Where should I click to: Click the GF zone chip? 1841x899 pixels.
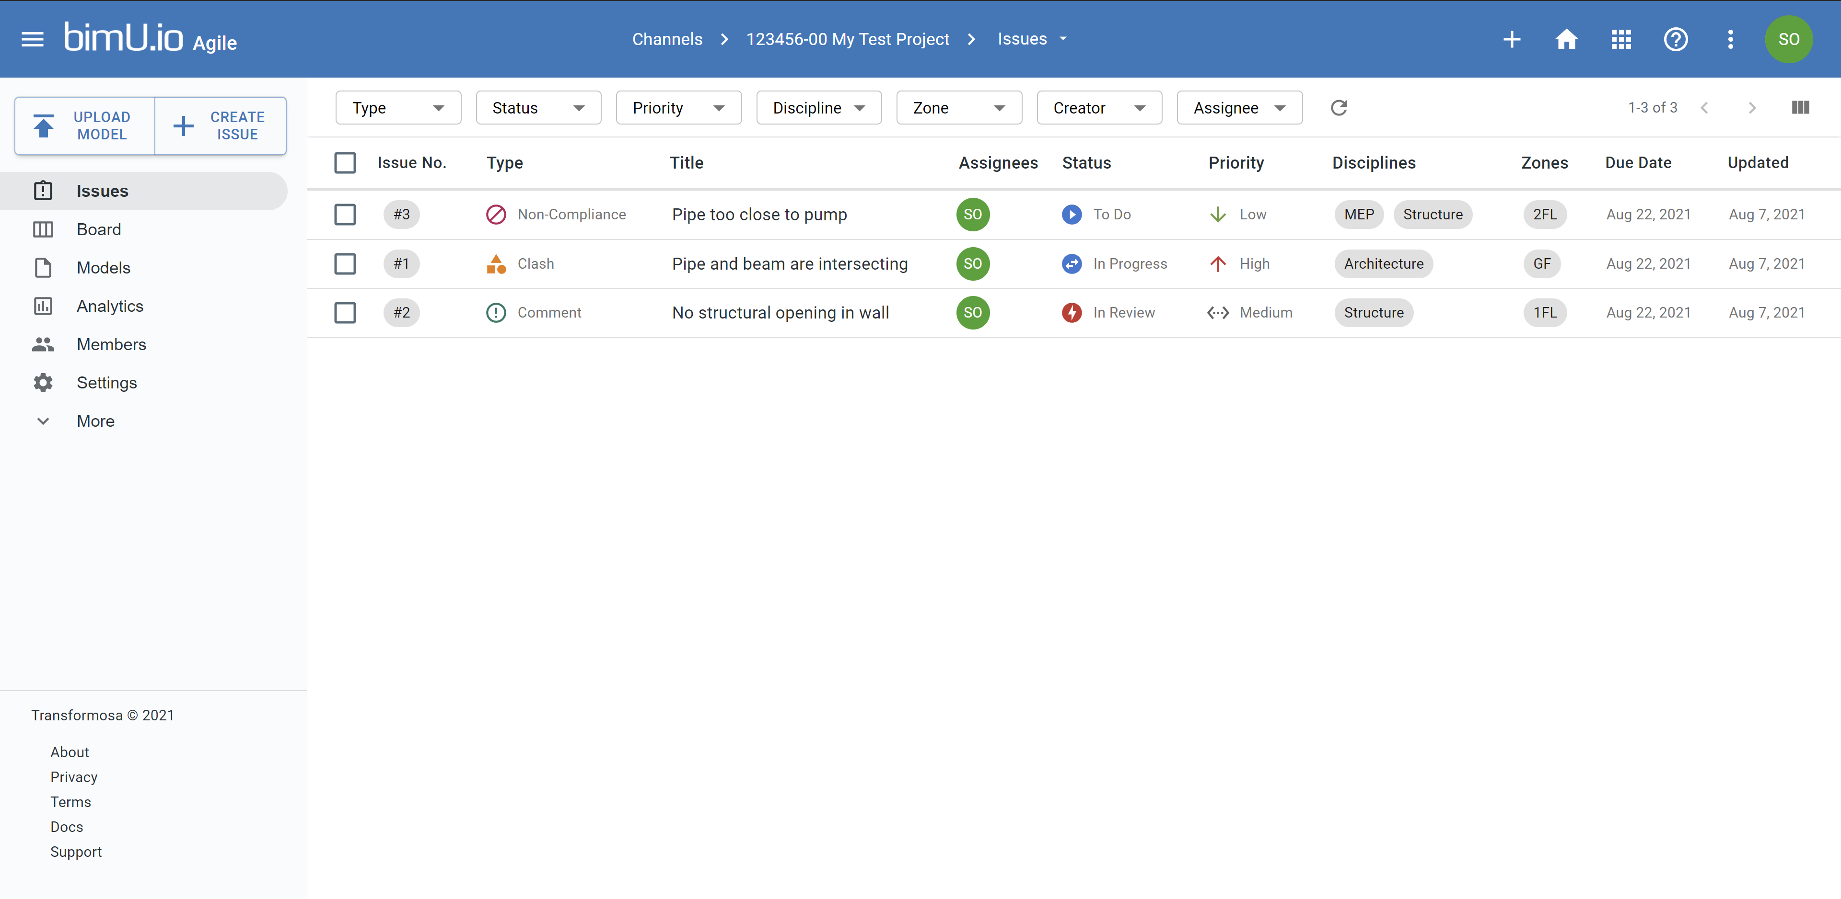(x=1541, y=263)
